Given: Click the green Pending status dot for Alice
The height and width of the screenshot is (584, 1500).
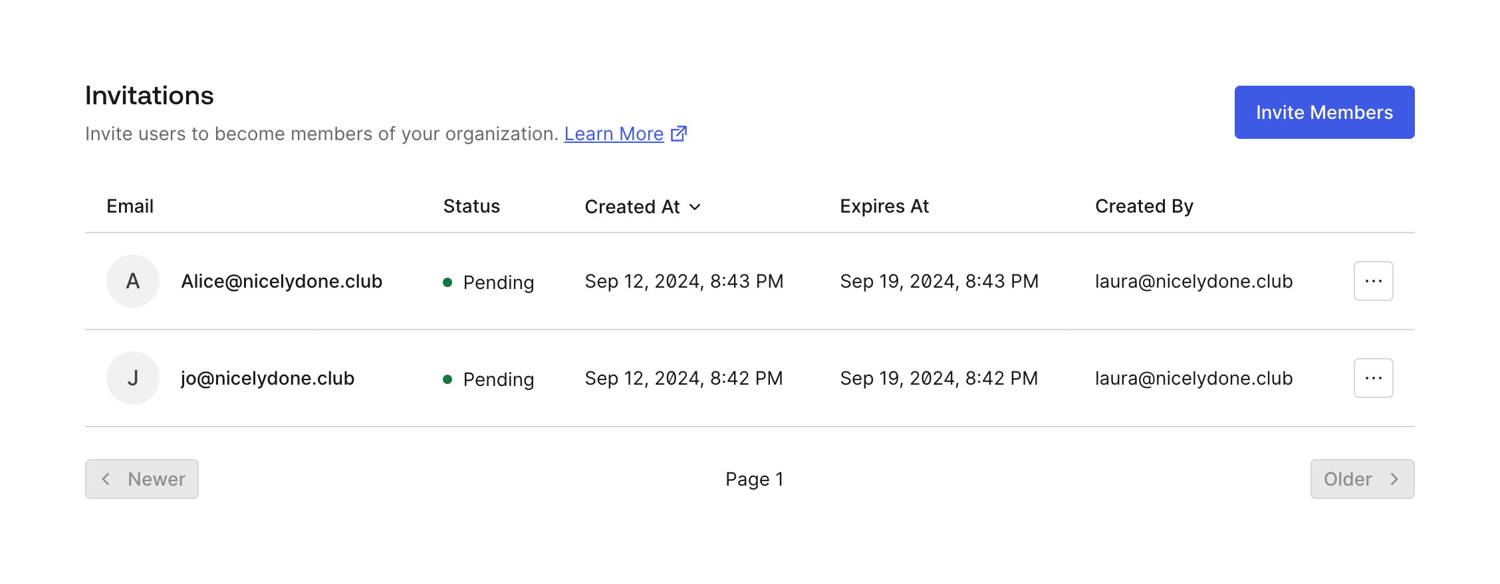Looking at the screenshot, I should click(x=447, y=282).
